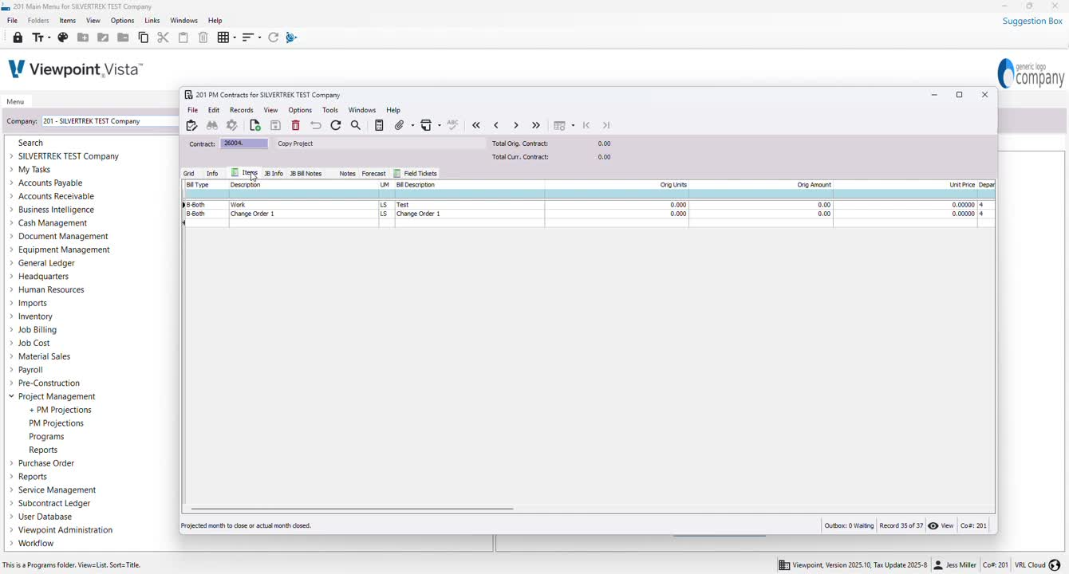Screen dimensions: 1069x574
Task: Click the red delete trash icon
Action: (296, 126)
